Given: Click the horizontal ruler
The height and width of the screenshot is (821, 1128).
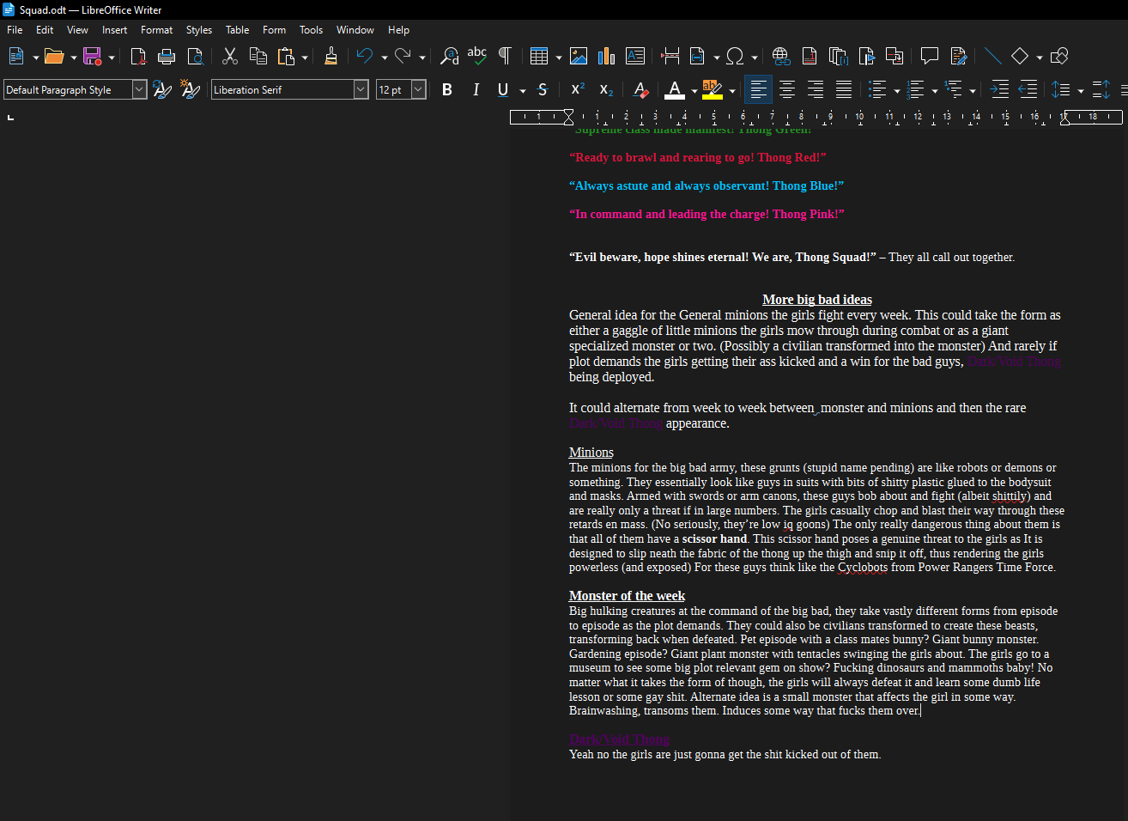Looking at the screenshot, I should point(816,117).
